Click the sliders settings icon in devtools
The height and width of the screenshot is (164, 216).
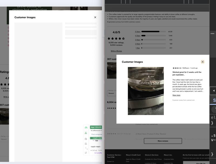86,153
